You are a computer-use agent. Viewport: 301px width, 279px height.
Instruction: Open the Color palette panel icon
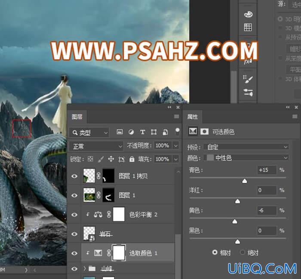pyautogui.click(x=248, y=14)
